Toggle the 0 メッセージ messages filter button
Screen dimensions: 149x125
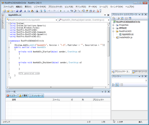[36, 96]
